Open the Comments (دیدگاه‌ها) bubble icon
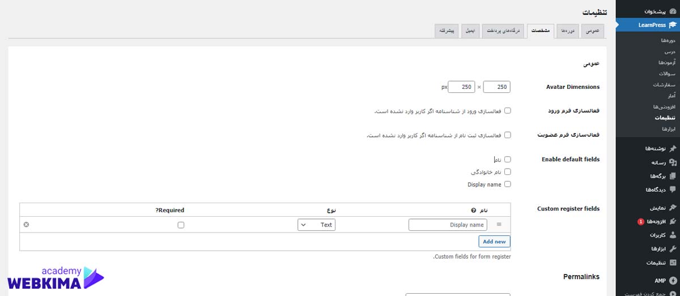Image resolution: width=680 pixels, height=296 pixels. [x=673, y=190]
